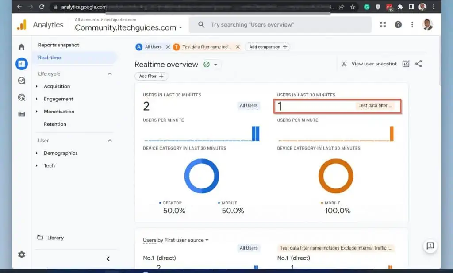This screenshot has width=453, height=273.
Task: Select the Reports icon in left rail
Action: click(21, 64)
